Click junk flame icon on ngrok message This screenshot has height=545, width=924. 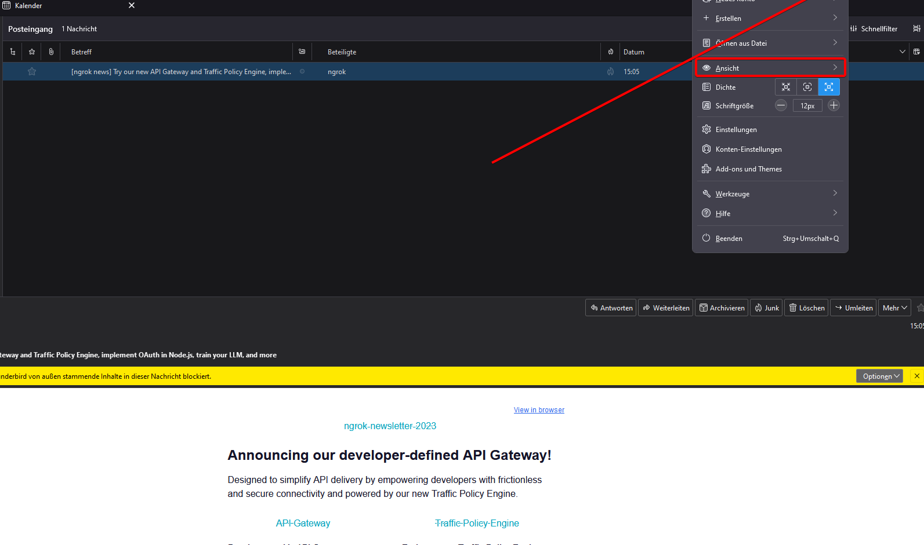pos(610,72)
